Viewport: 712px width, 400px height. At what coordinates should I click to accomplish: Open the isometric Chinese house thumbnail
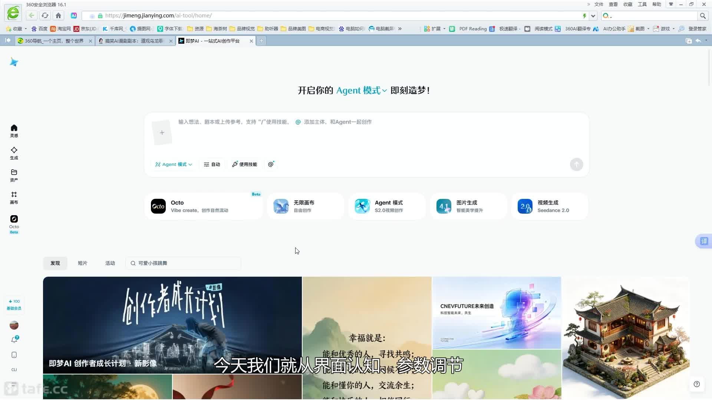click(626, 338)
